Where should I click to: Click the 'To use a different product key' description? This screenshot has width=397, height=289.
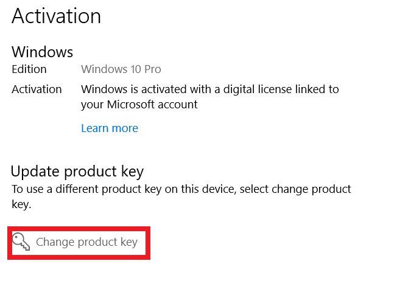[x=181, y=189]
